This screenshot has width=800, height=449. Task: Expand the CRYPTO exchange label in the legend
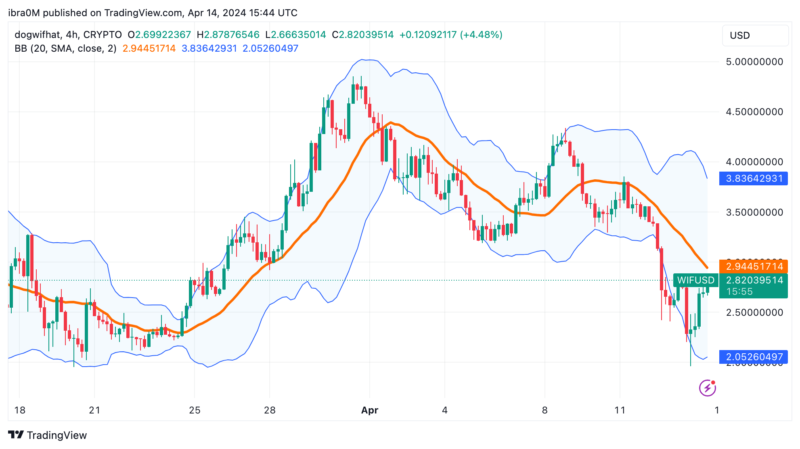pyautogui.click(x=102, y=34)
